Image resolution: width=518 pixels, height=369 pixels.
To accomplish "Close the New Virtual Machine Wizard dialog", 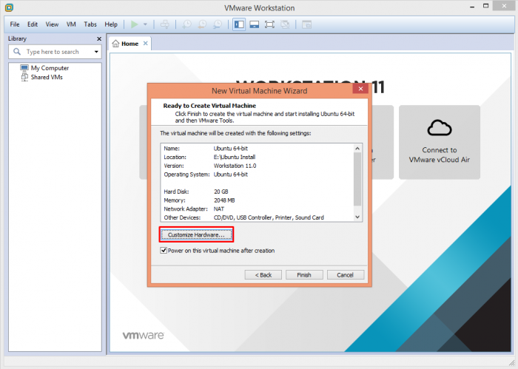I will coord(360,89).
